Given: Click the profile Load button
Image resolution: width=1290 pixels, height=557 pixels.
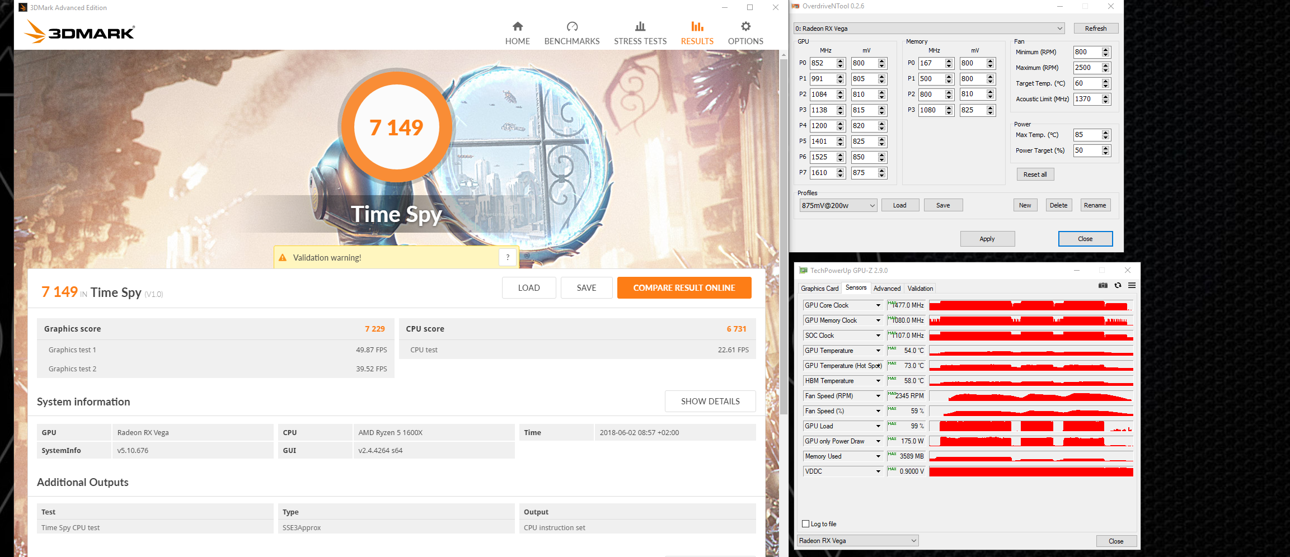Looking at the screenshot, I should (900, 205).
